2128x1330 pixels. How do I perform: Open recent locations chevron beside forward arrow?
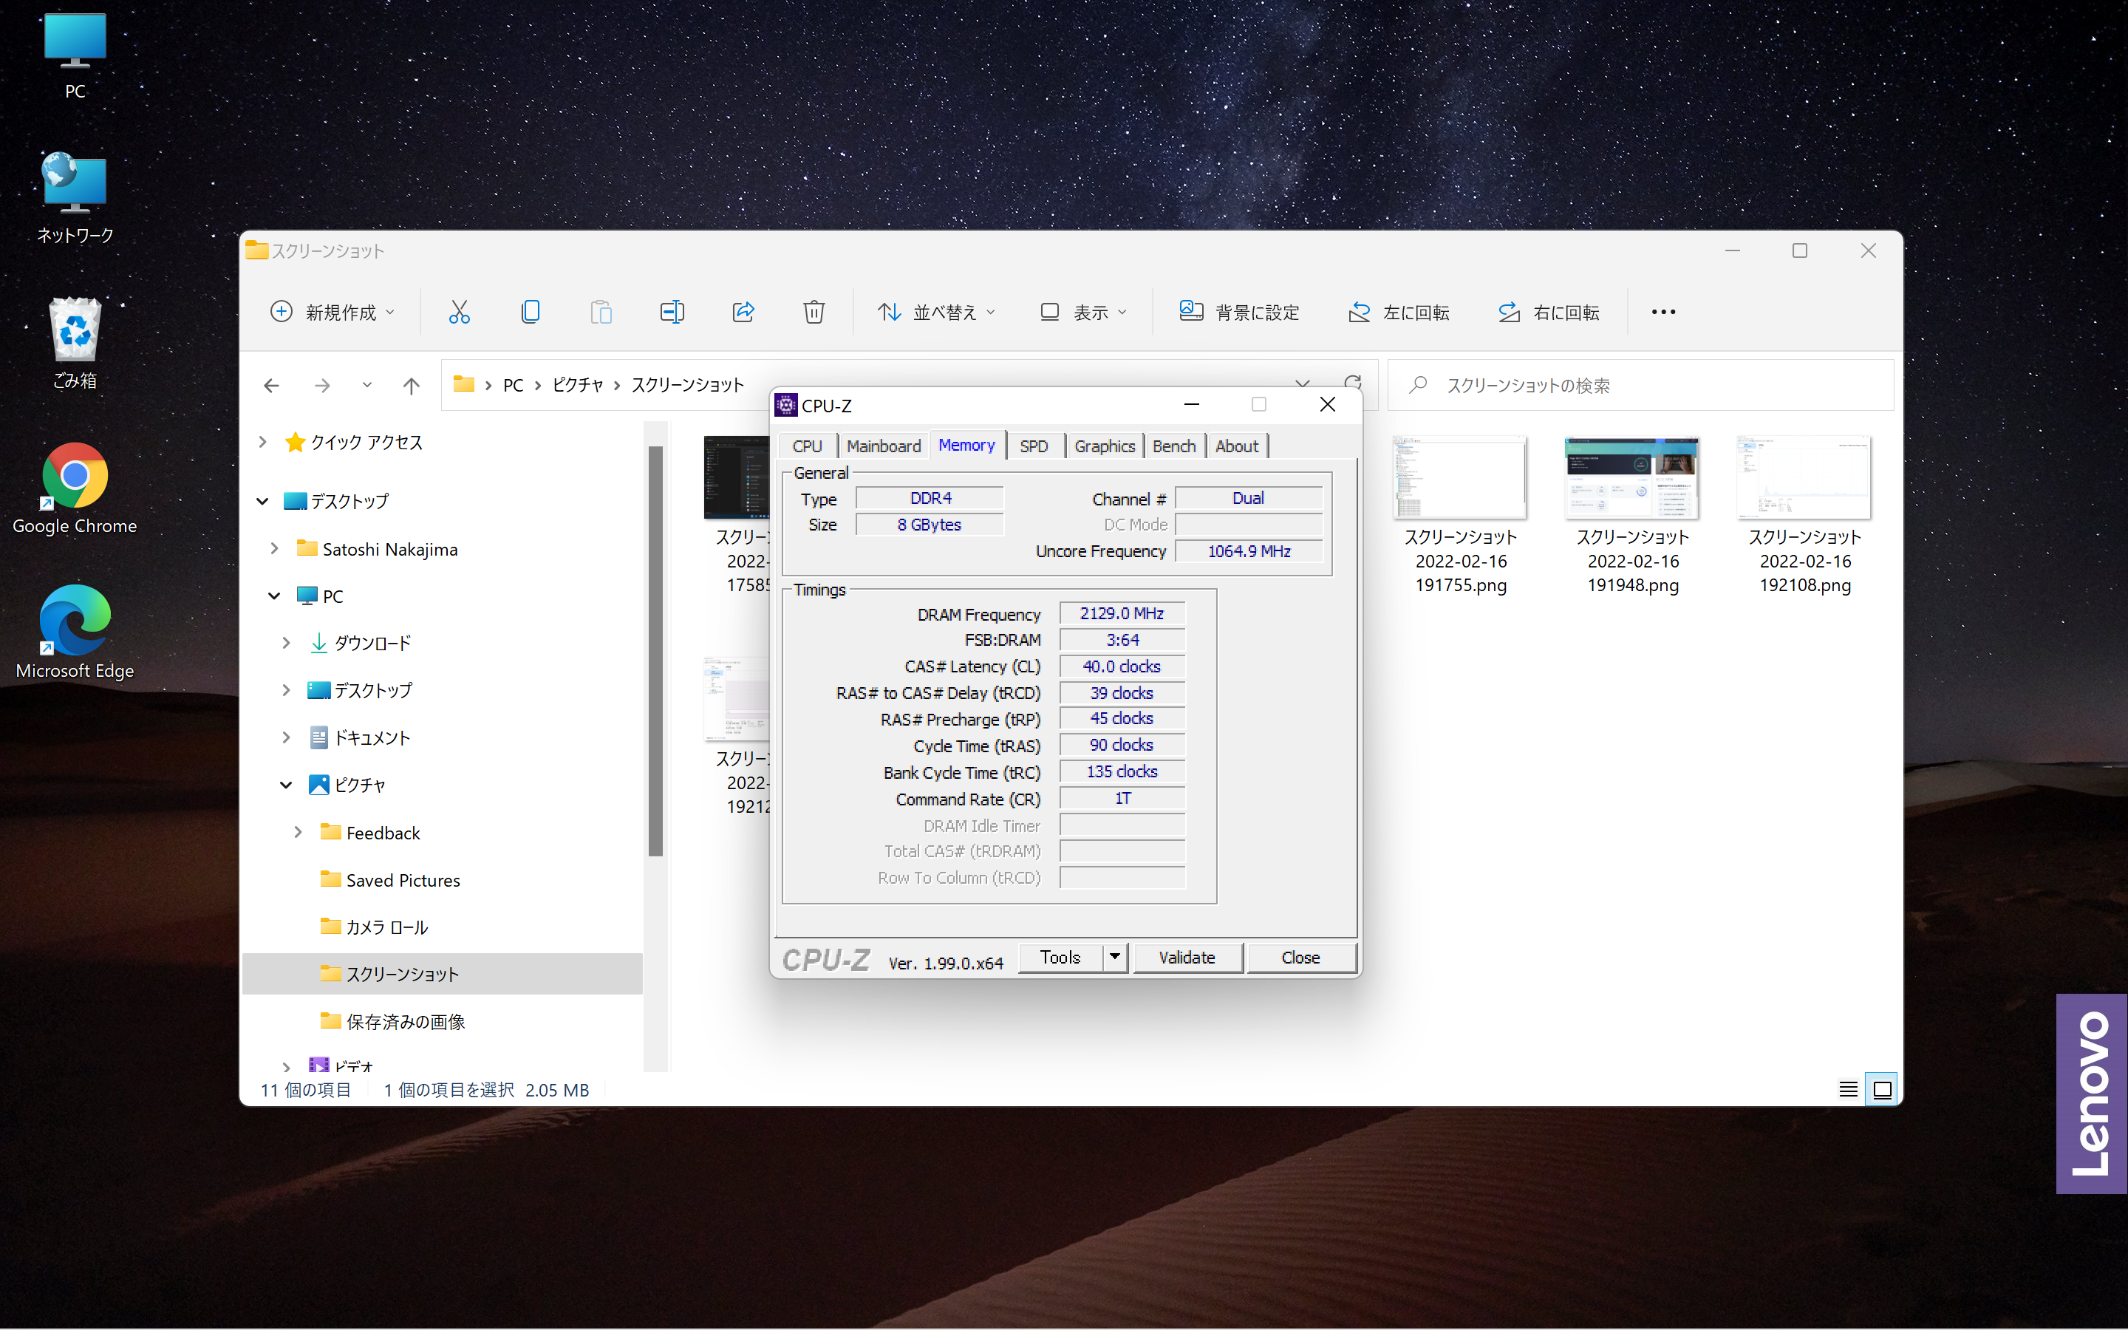(x=366, y=385)
